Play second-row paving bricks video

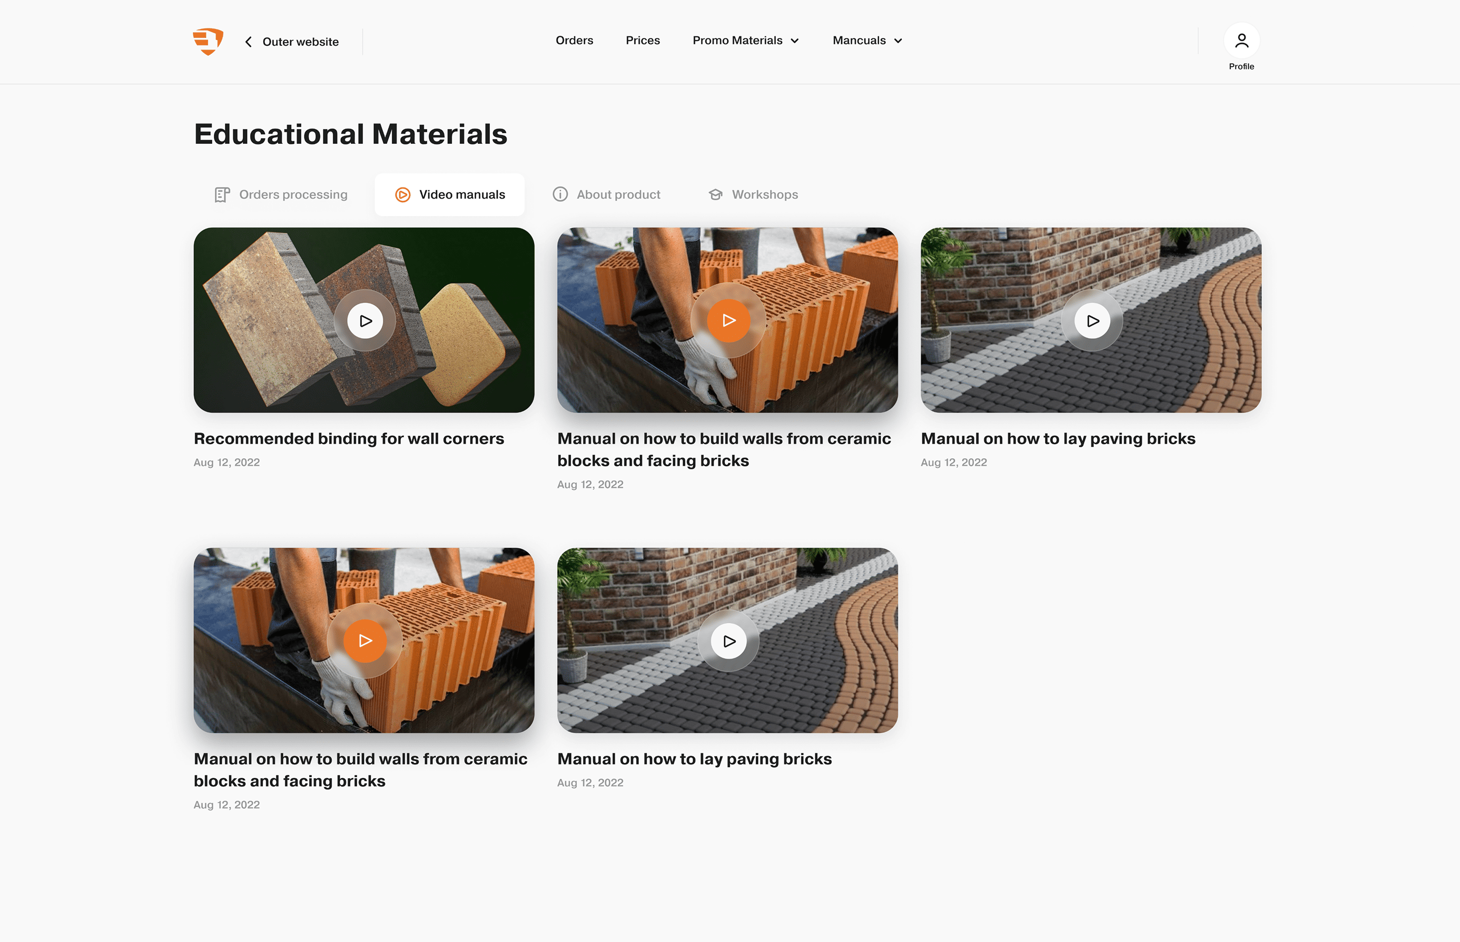pyautogui.click(x=728, y=641)
